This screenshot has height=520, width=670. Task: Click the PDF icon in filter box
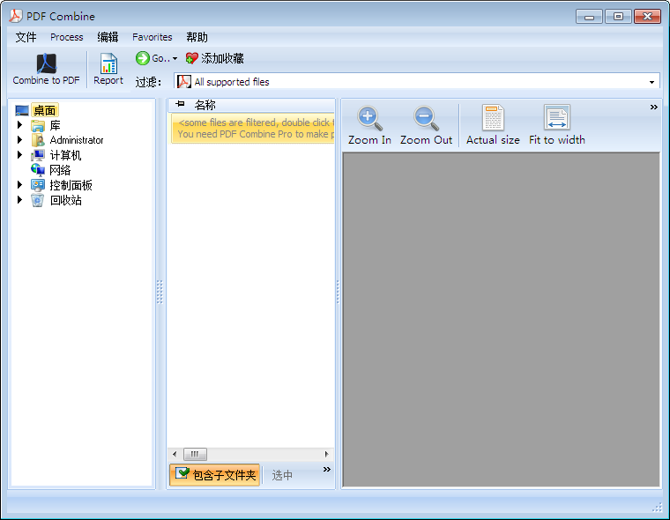click(x=183, y=81)
